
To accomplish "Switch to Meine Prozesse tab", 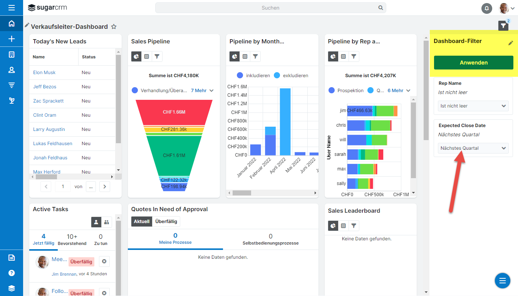I will pos(175,238).
